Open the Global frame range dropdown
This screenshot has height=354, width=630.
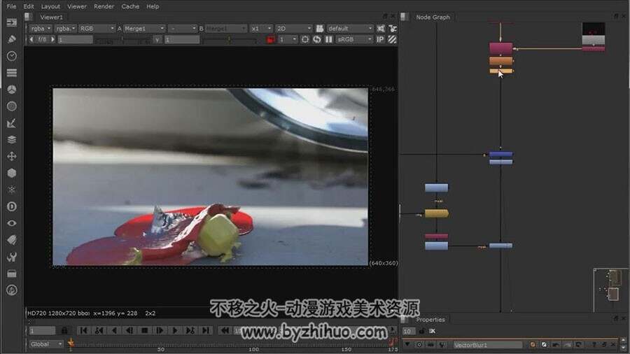point(46,344)
